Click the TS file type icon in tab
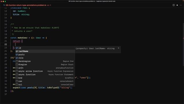This screenshot has height=104, width=184. 4,5
